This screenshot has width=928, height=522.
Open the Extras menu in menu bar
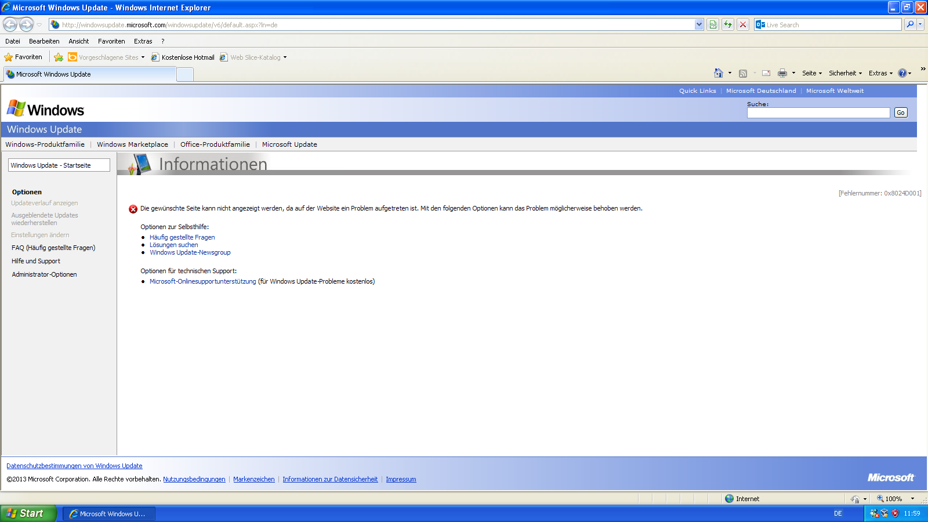coord(143,41)
